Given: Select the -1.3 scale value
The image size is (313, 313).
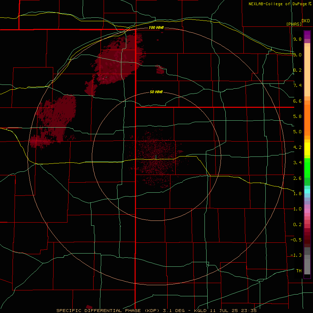Looking at the screenshot, I should [x=296, y=255].
